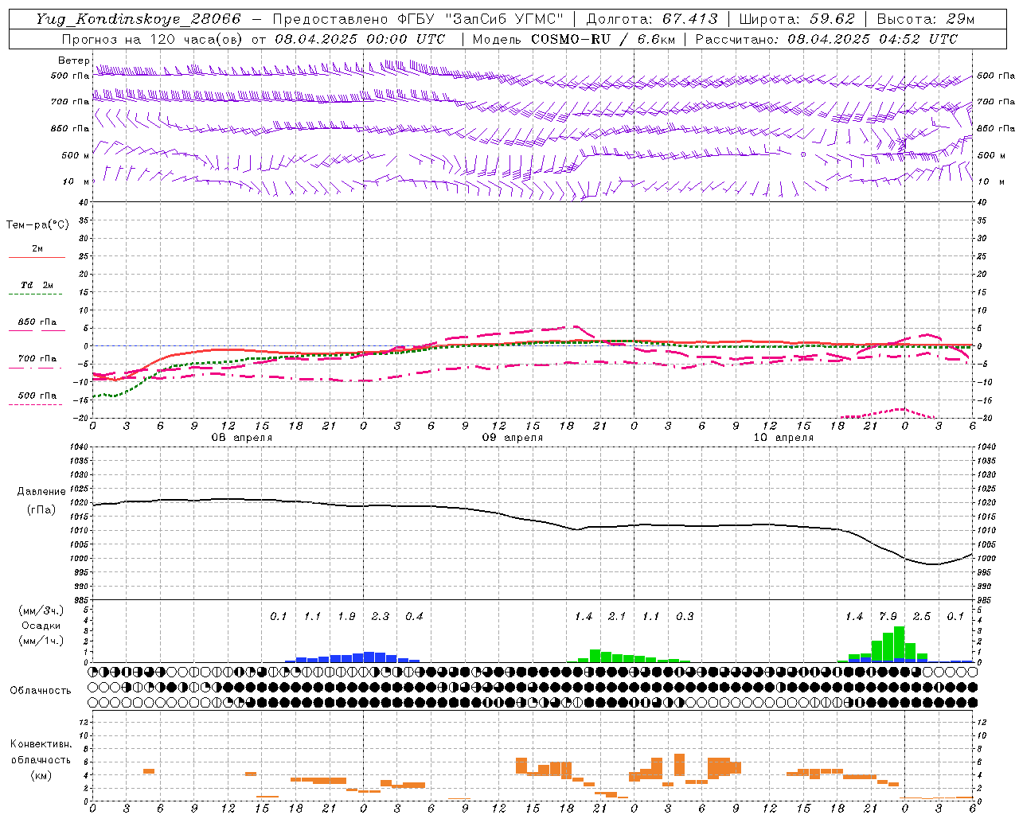Select the Td 2м legend label
Image resolution: width=1019 pixels, height=815 pixels.
click(37, 285)
